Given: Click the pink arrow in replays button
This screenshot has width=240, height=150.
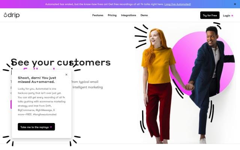Looking at the screenshot, I should tap(51, 127).
